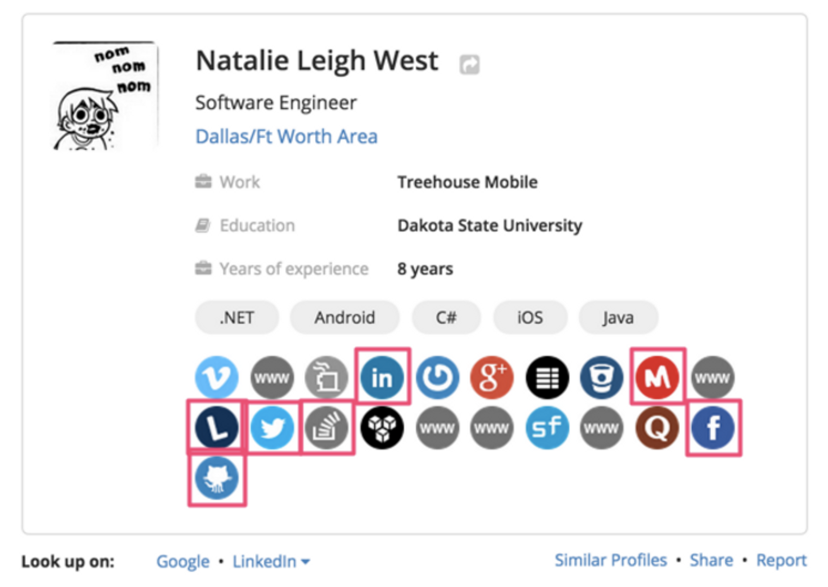Click the share arrow beside the name
The height and width of the screenshot is (587, 828).
coord(469,65)
